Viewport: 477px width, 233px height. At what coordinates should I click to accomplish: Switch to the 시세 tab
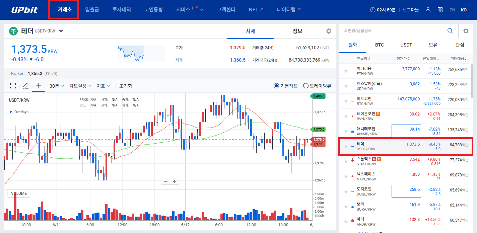pos(251,31)
